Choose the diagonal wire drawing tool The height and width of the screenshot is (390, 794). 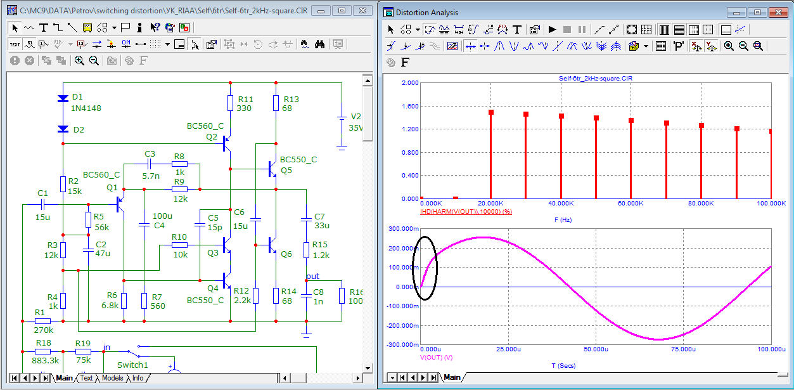tap(72, 27)
